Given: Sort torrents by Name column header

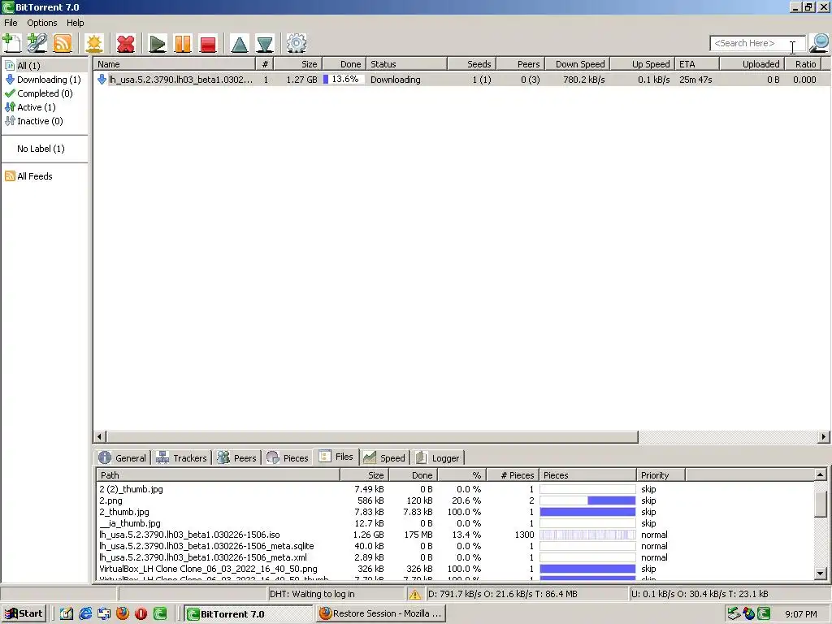Looking at the screenshot, I should pyautogui.click(x=175, y=64).
